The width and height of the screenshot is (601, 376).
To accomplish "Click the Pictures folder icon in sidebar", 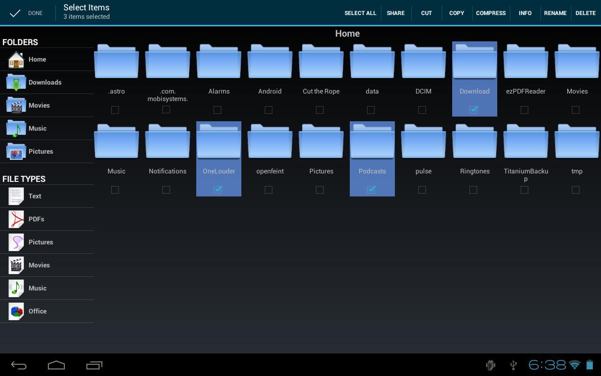I will [16, 151].
